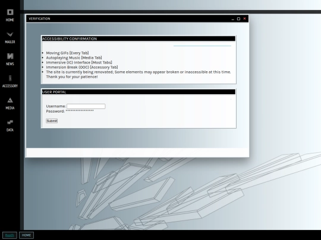
Task: Select the HOME taskbar button
Action: [x=26, y=235]
